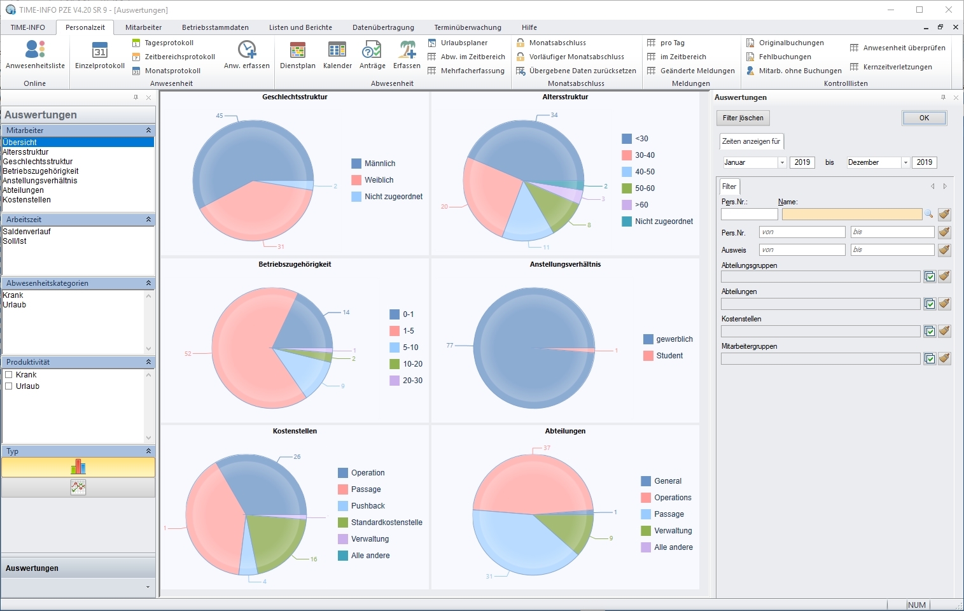Open the Einzelprotokoll calendar icon

tap(100, 50)
